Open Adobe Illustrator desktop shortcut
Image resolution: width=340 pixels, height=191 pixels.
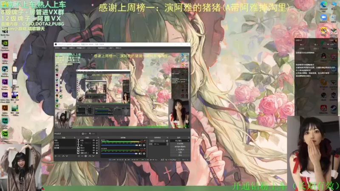(5, 108)
